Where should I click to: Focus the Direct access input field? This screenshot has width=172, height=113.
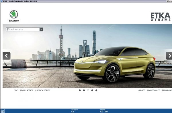pos(23,29)
